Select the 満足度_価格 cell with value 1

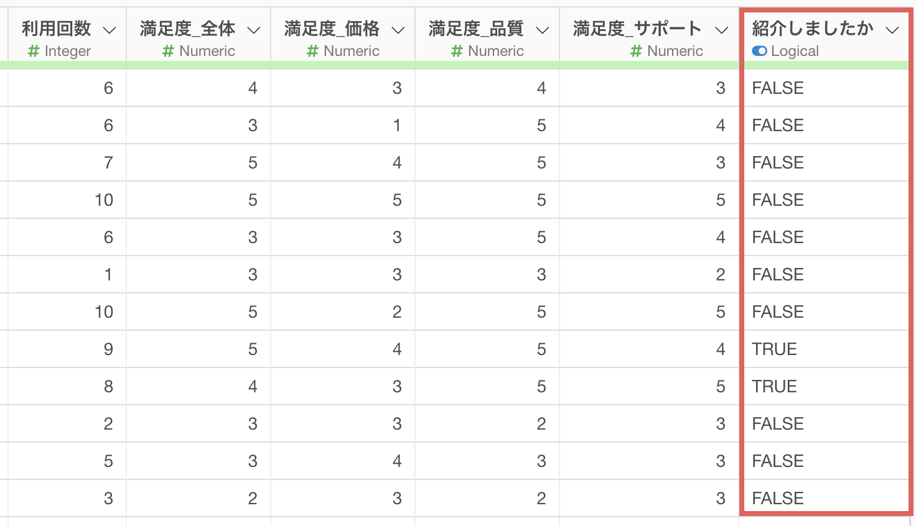[x=343, y=125]
